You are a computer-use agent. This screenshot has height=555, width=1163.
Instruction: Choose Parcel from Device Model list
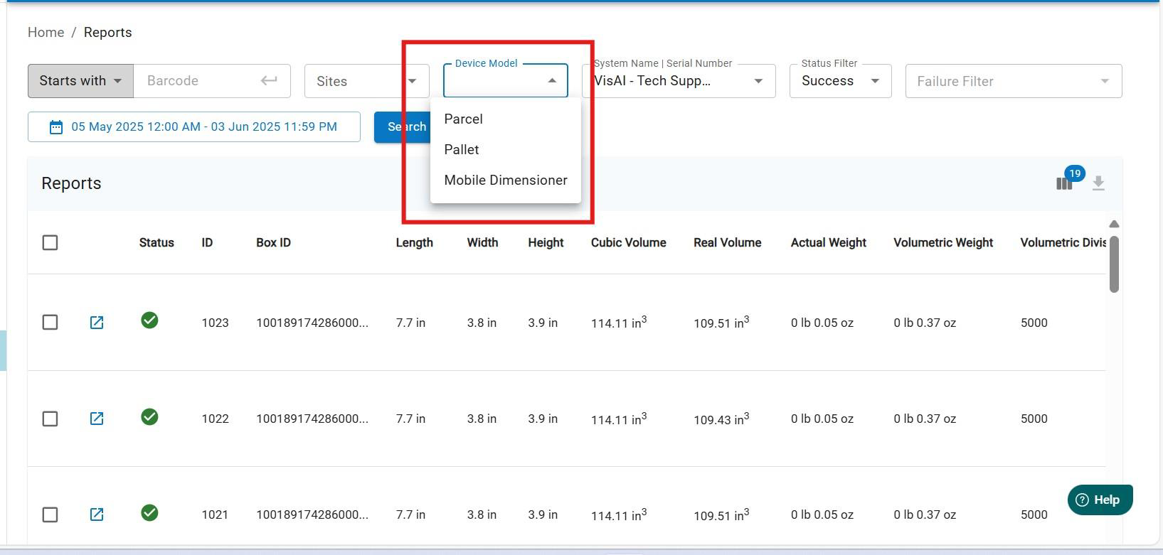point(463,119)
